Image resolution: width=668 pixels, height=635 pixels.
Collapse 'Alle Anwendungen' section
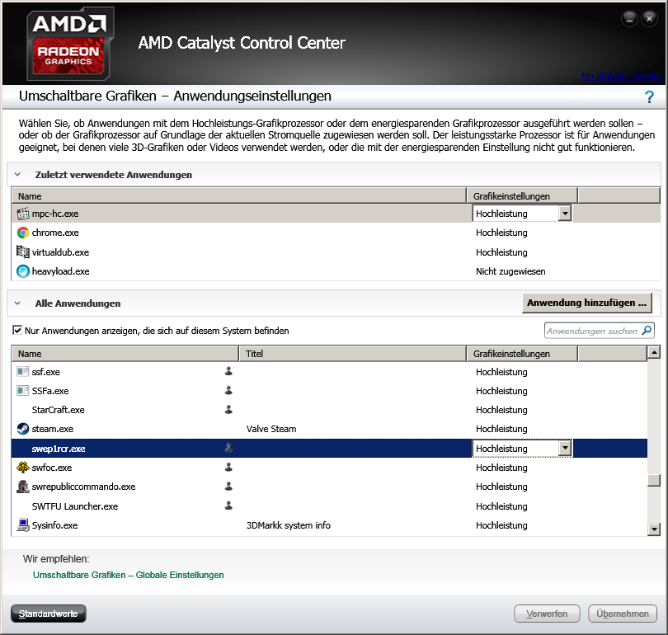point(17,303)
